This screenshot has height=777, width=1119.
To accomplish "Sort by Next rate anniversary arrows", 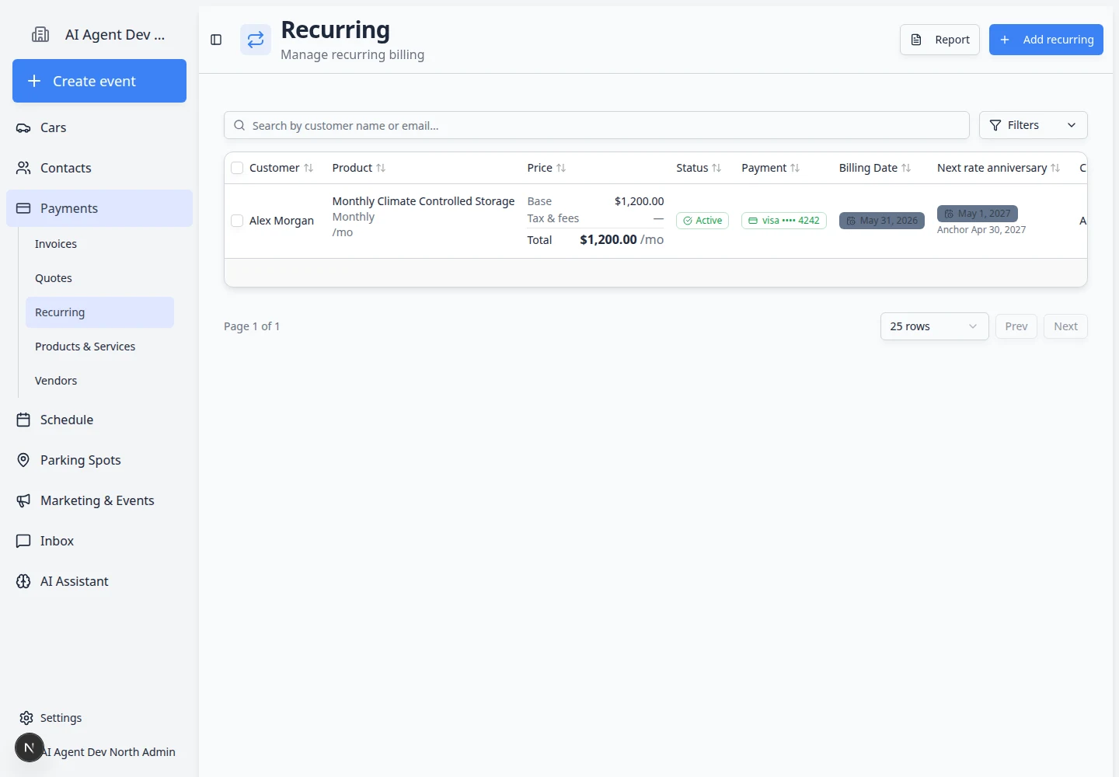I will 1055,168.
